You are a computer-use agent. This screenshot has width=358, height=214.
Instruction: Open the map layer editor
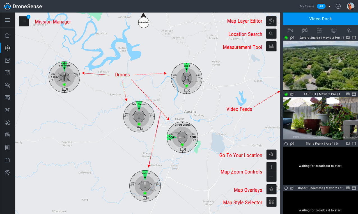click(x=271, y=21)
